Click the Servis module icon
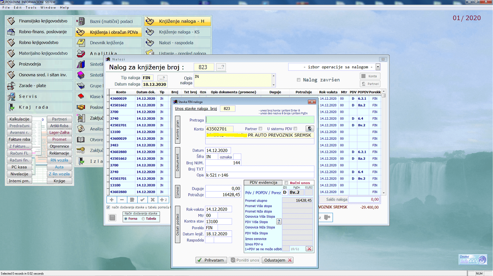The image size is (493, 276). coord(11,96)
